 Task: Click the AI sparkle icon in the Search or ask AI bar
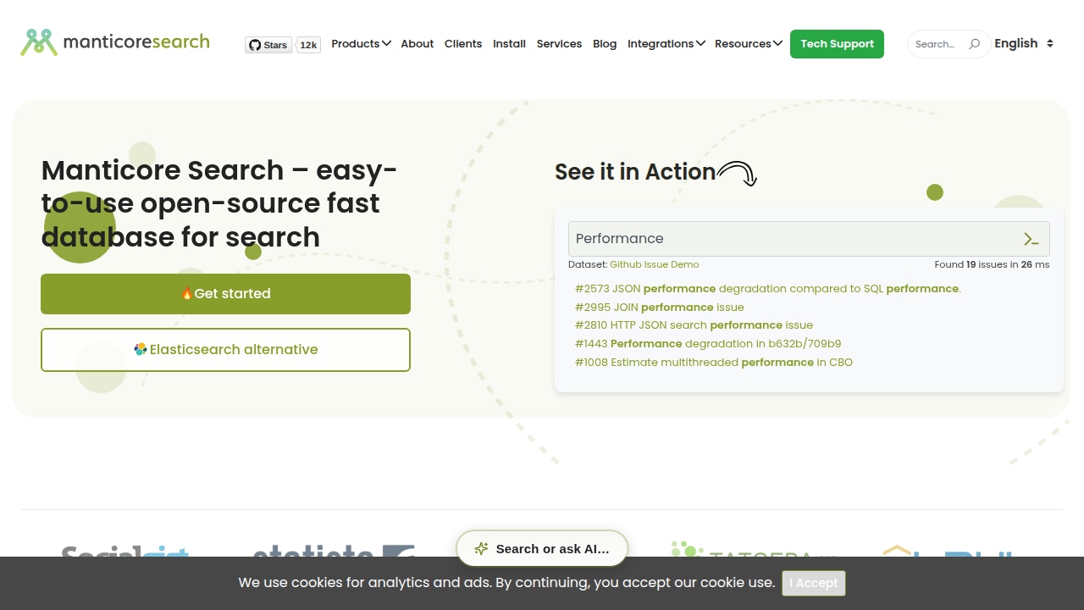tap(481, 549)
